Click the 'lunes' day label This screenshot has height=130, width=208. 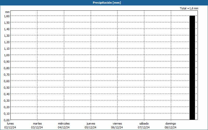coord(10,123)
